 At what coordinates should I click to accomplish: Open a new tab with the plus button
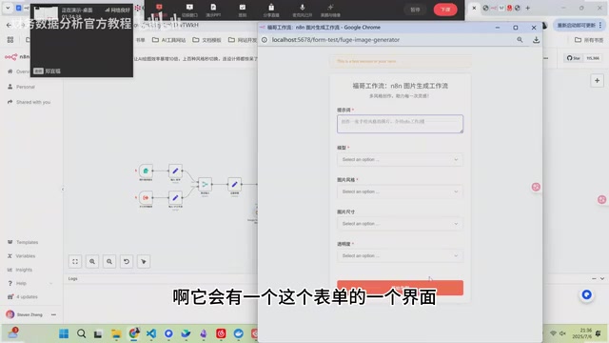click(x=527, y=8)
